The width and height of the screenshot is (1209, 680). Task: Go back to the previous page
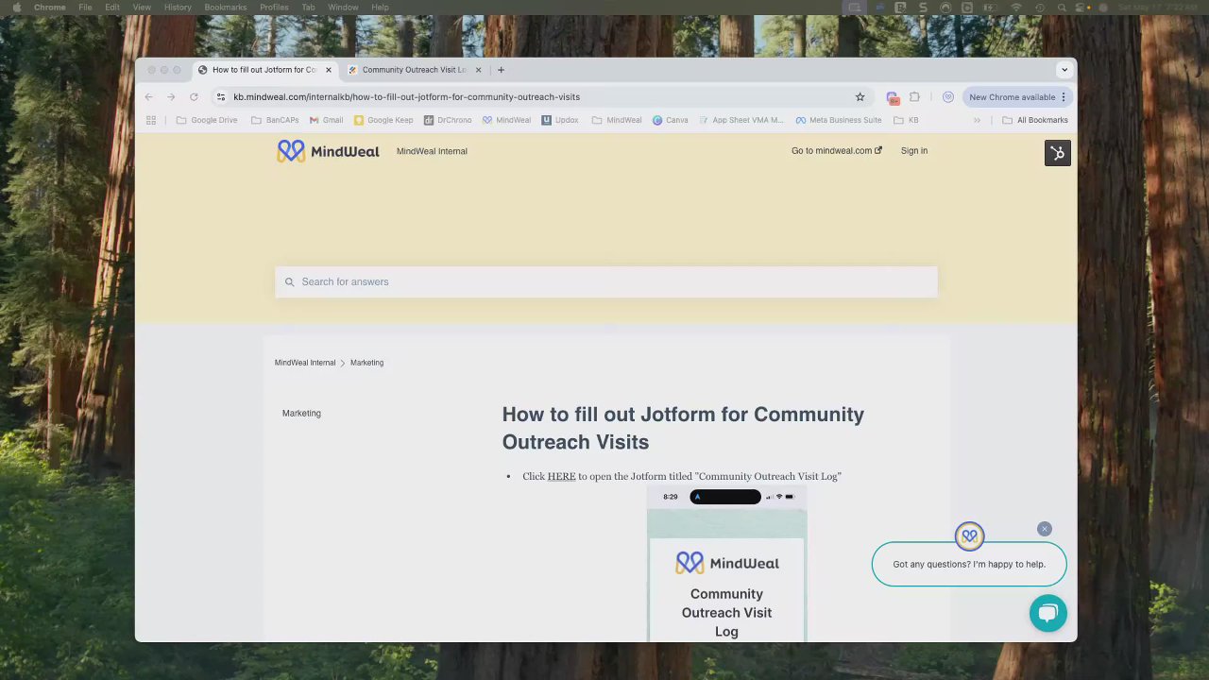point(148,96)
